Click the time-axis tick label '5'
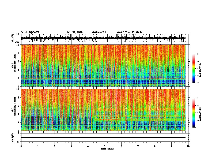 click(105, 146)
